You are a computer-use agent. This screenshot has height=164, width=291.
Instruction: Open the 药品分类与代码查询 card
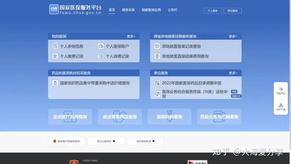(219, 116)
